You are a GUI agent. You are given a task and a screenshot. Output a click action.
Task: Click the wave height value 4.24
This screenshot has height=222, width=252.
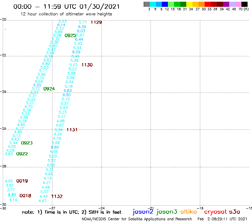tap(58, 134)
